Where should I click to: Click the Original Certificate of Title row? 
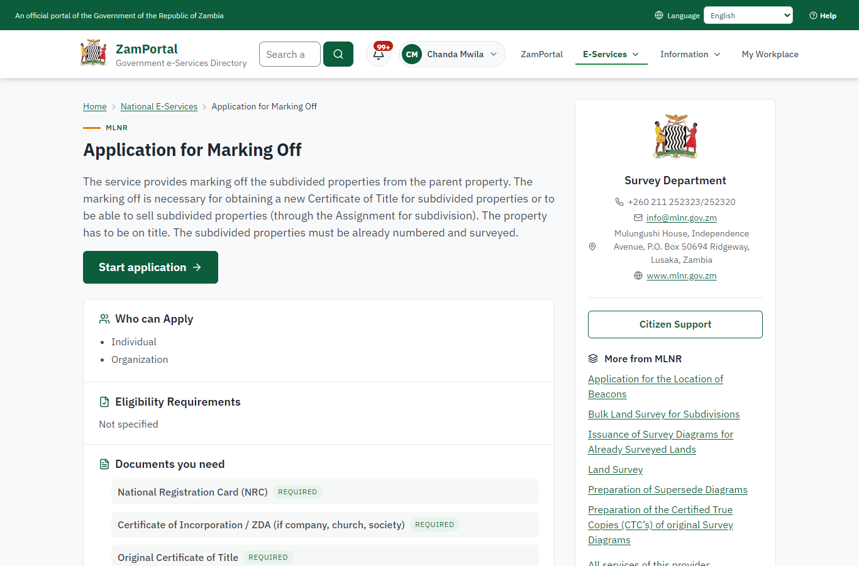[325, 557]
